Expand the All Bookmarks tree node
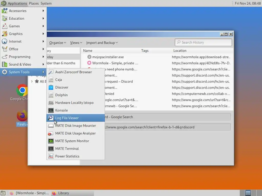Image resolution: width=262 pixels, height=196 pixels. 32,81
